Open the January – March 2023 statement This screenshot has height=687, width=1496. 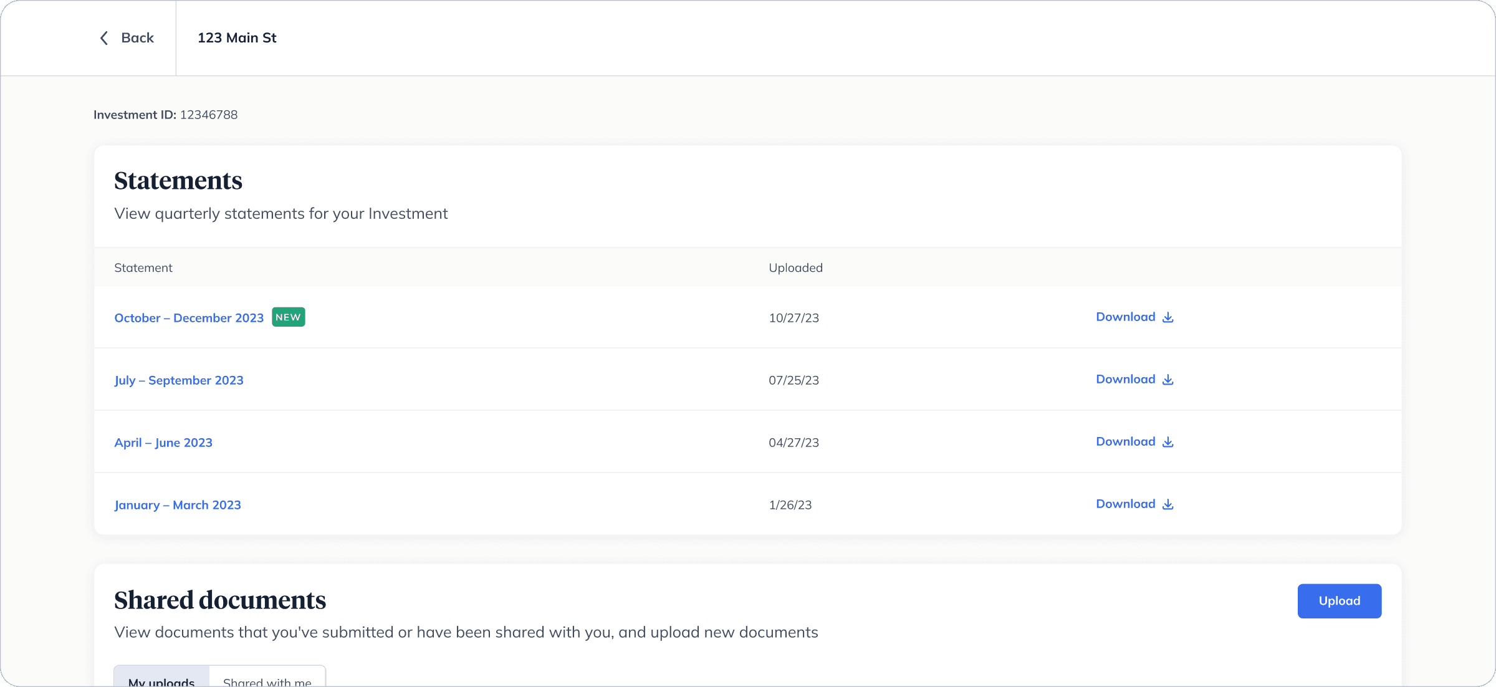tap(178, 505)
